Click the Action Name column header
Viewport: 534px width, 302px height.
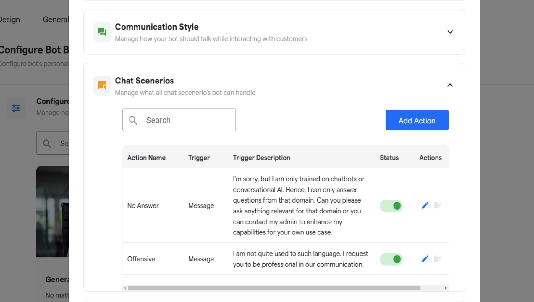coord(146,158)
